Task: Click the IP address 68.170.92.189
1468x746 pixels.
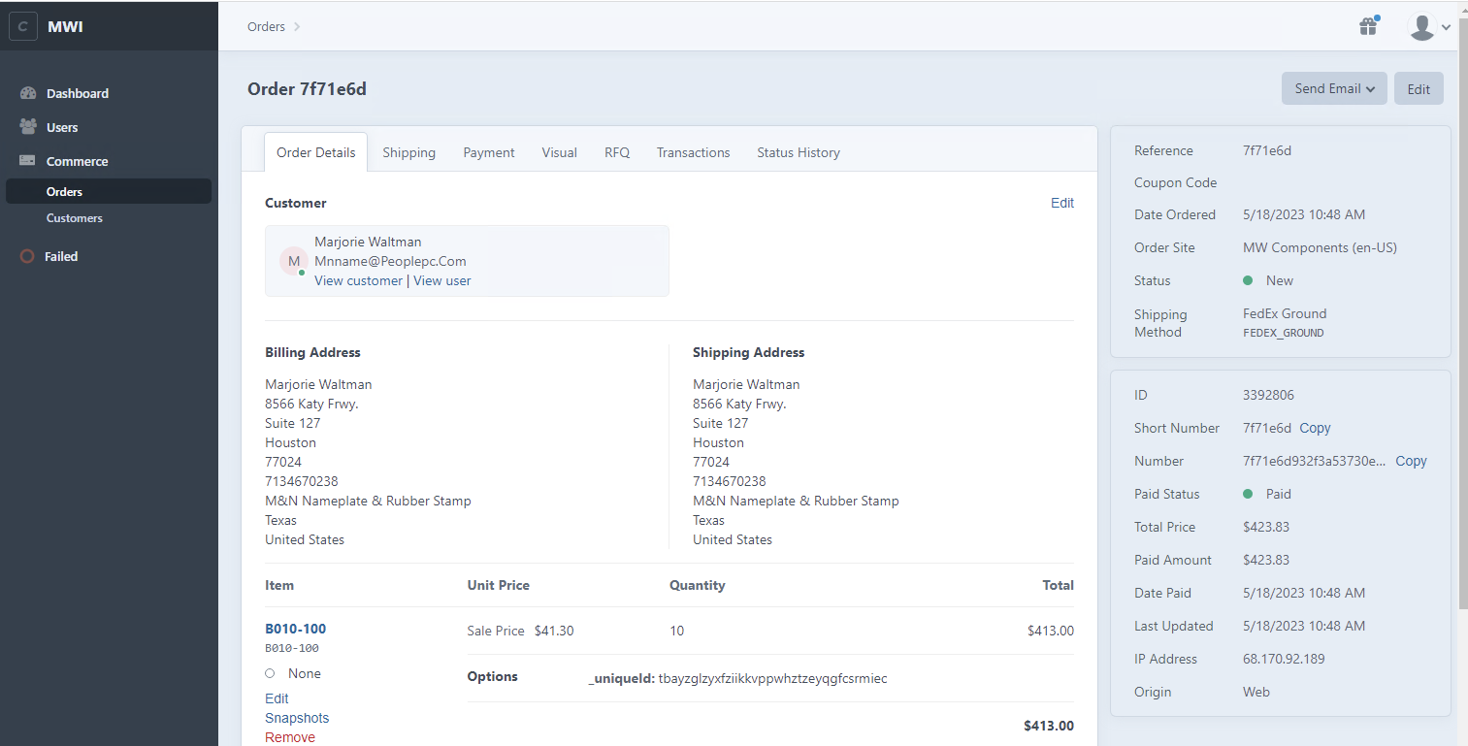Action: (1284, 659)
